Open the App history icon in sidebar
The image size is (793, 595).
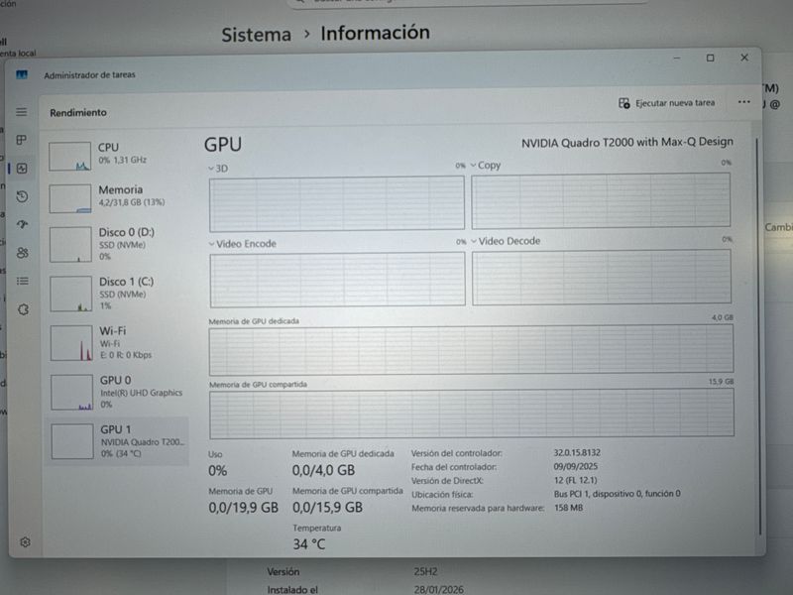point(22,196)
